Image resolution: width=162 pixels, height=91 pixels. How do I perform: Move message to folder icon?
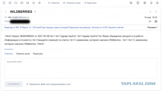[16, 3]
